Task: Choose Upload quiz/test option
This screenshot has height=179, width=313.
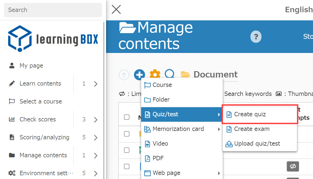Action: (x=257, y=144)
